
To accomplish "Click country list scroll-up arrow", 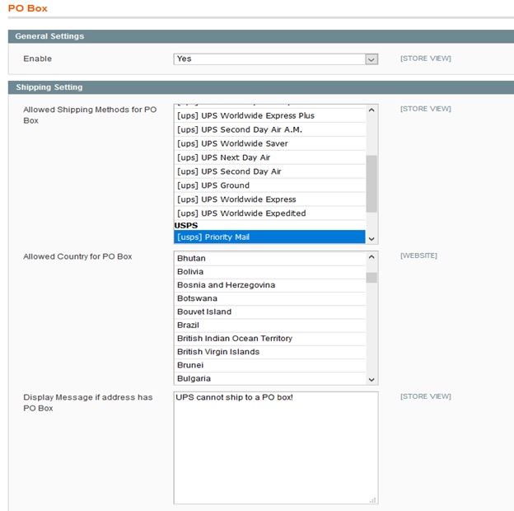I will 371,257.
